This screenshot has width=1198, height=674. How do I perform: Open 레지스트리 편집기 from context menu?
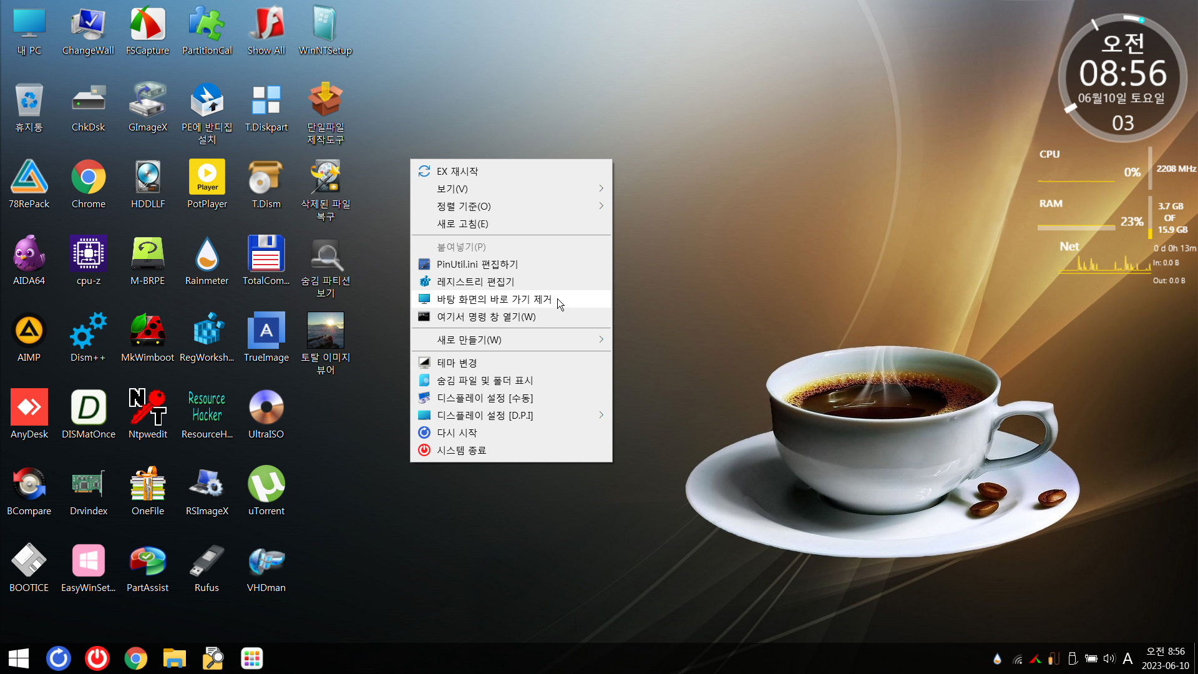[x=511, y=281]
